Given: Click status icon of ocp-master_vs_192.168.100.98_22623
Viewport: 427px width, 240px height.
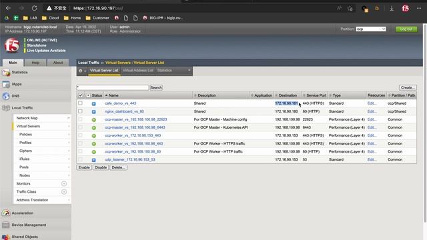Looking at the screenshot, I should [93, 120].
